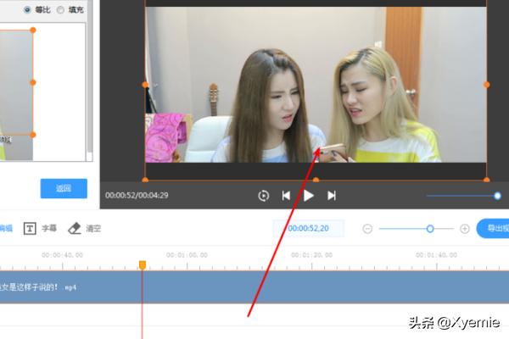This screenshot has width=509, height=339.
Task: Click the blue 返回 button
Action: point(63,188)
